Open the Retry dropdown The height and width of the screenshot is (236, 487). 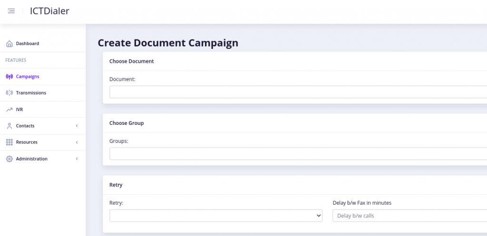click(x=216, y=216)
